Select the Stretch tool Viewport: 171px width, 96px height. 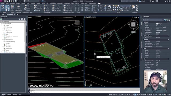(88, 10)
